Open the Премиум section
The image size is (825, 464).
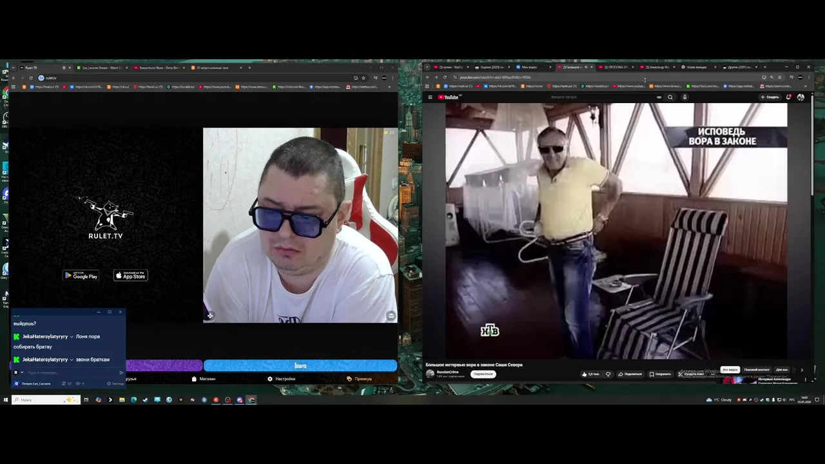(360, 379)
